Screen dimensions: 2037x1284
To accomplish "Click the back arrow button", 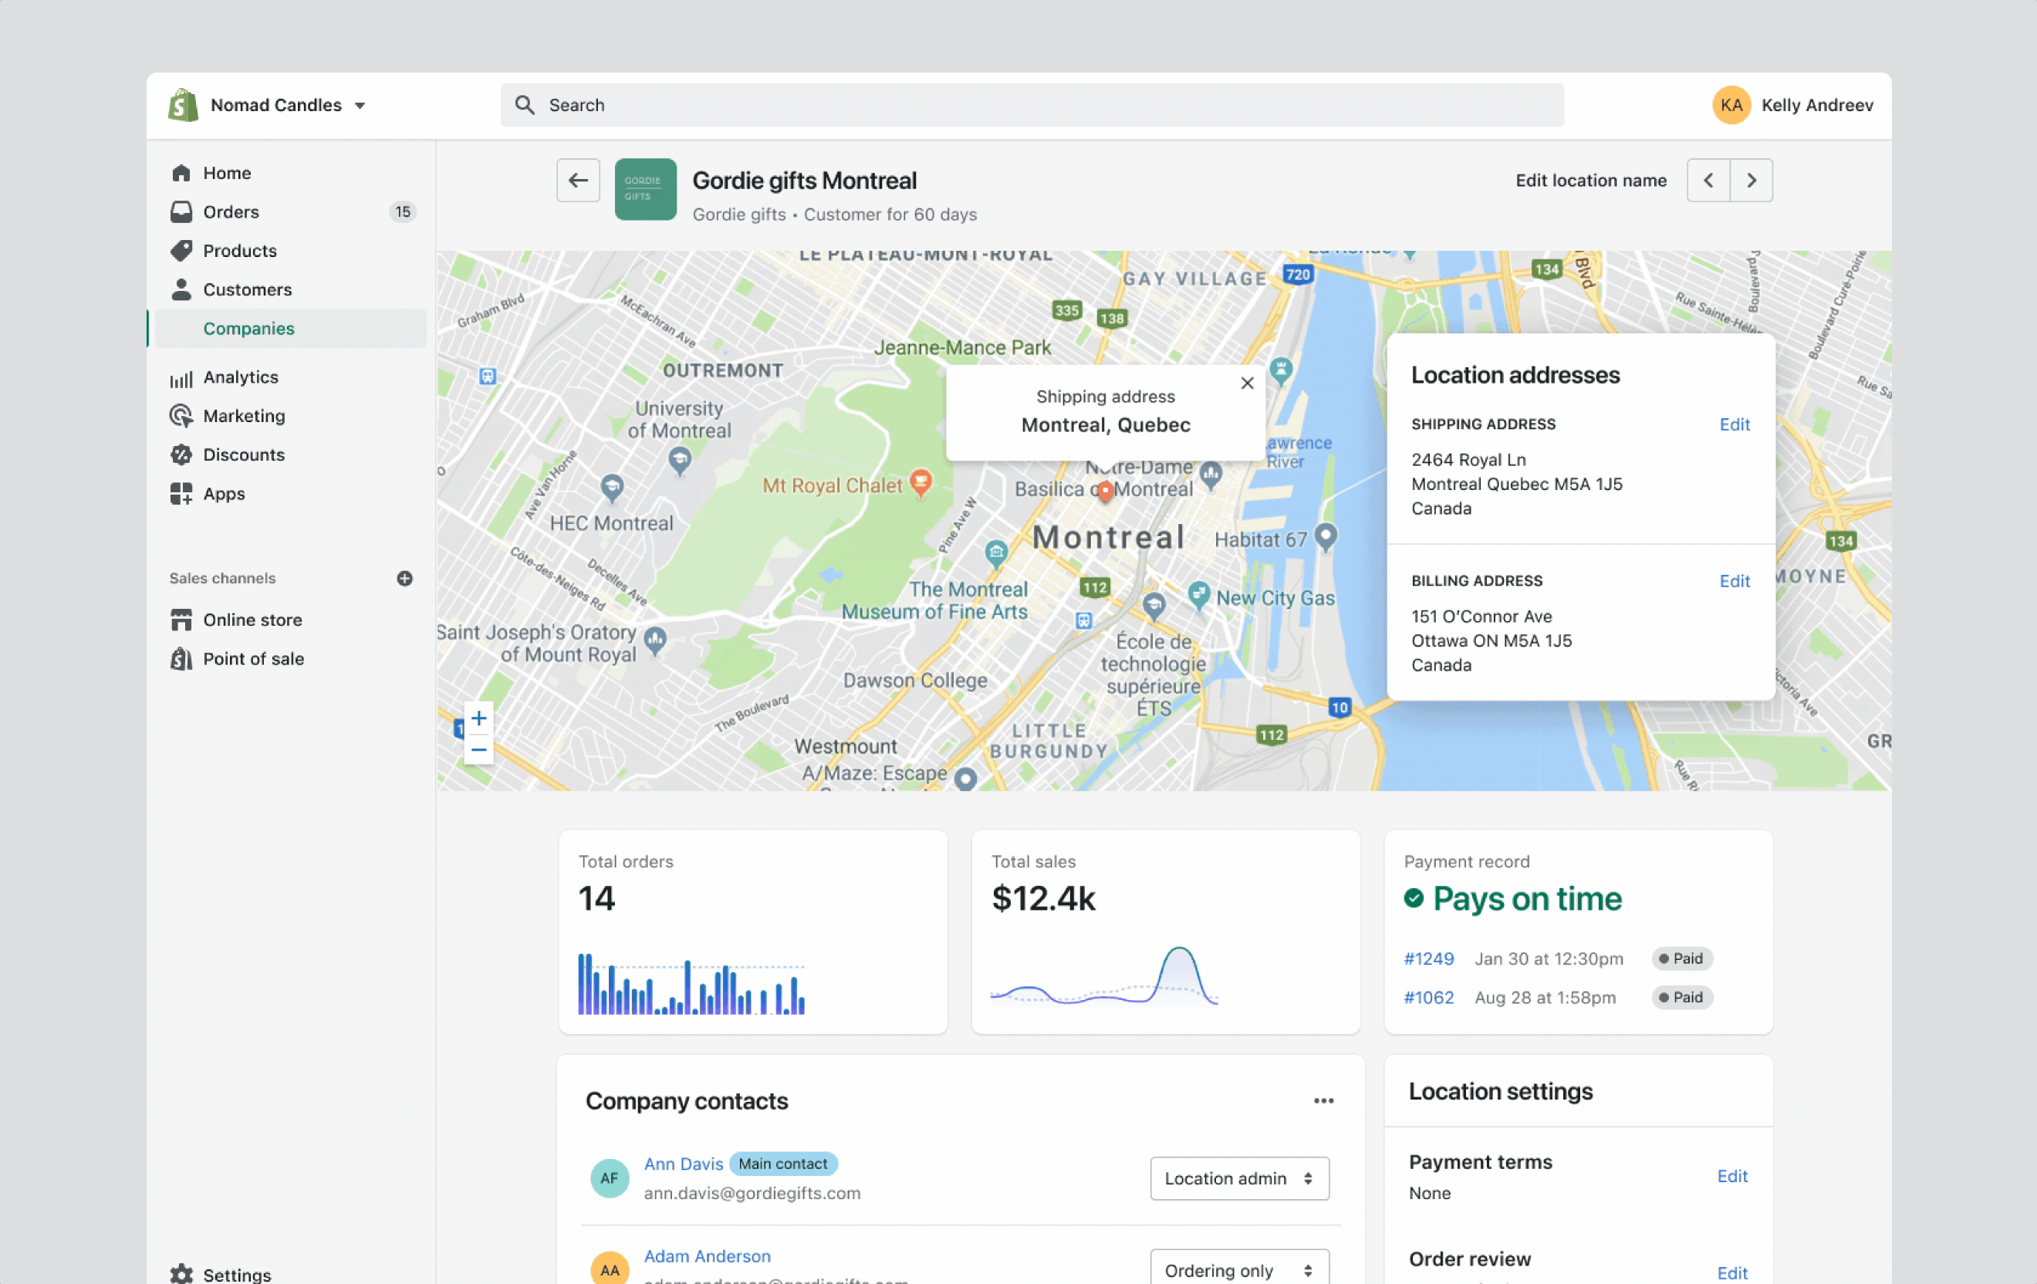I will pyautogui.click(x=578, y=180).
